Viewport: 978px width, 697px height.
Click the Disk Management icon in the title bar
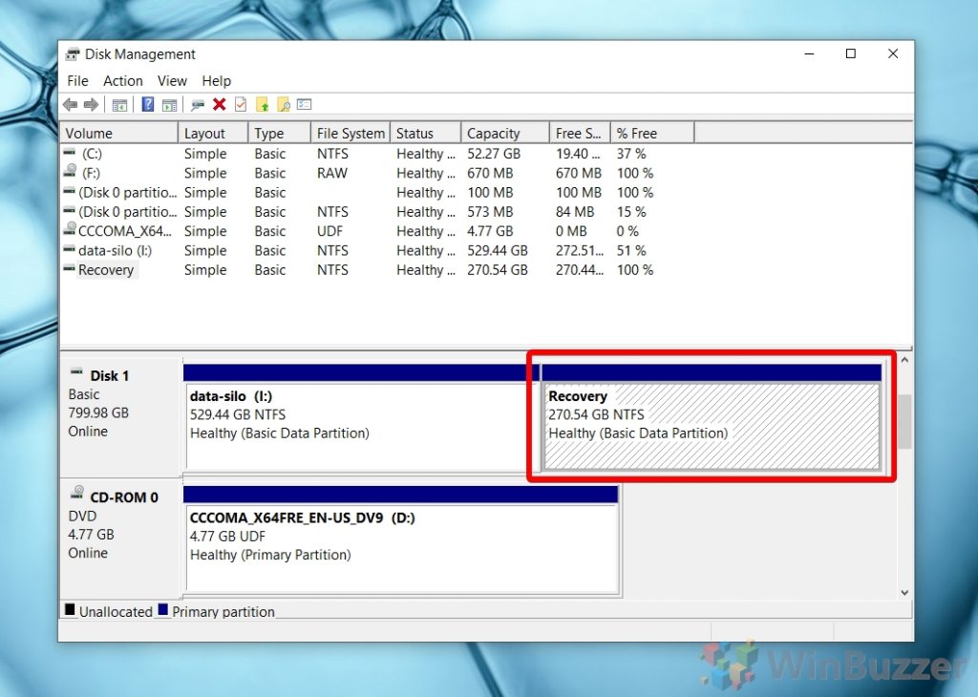point(71,54)
